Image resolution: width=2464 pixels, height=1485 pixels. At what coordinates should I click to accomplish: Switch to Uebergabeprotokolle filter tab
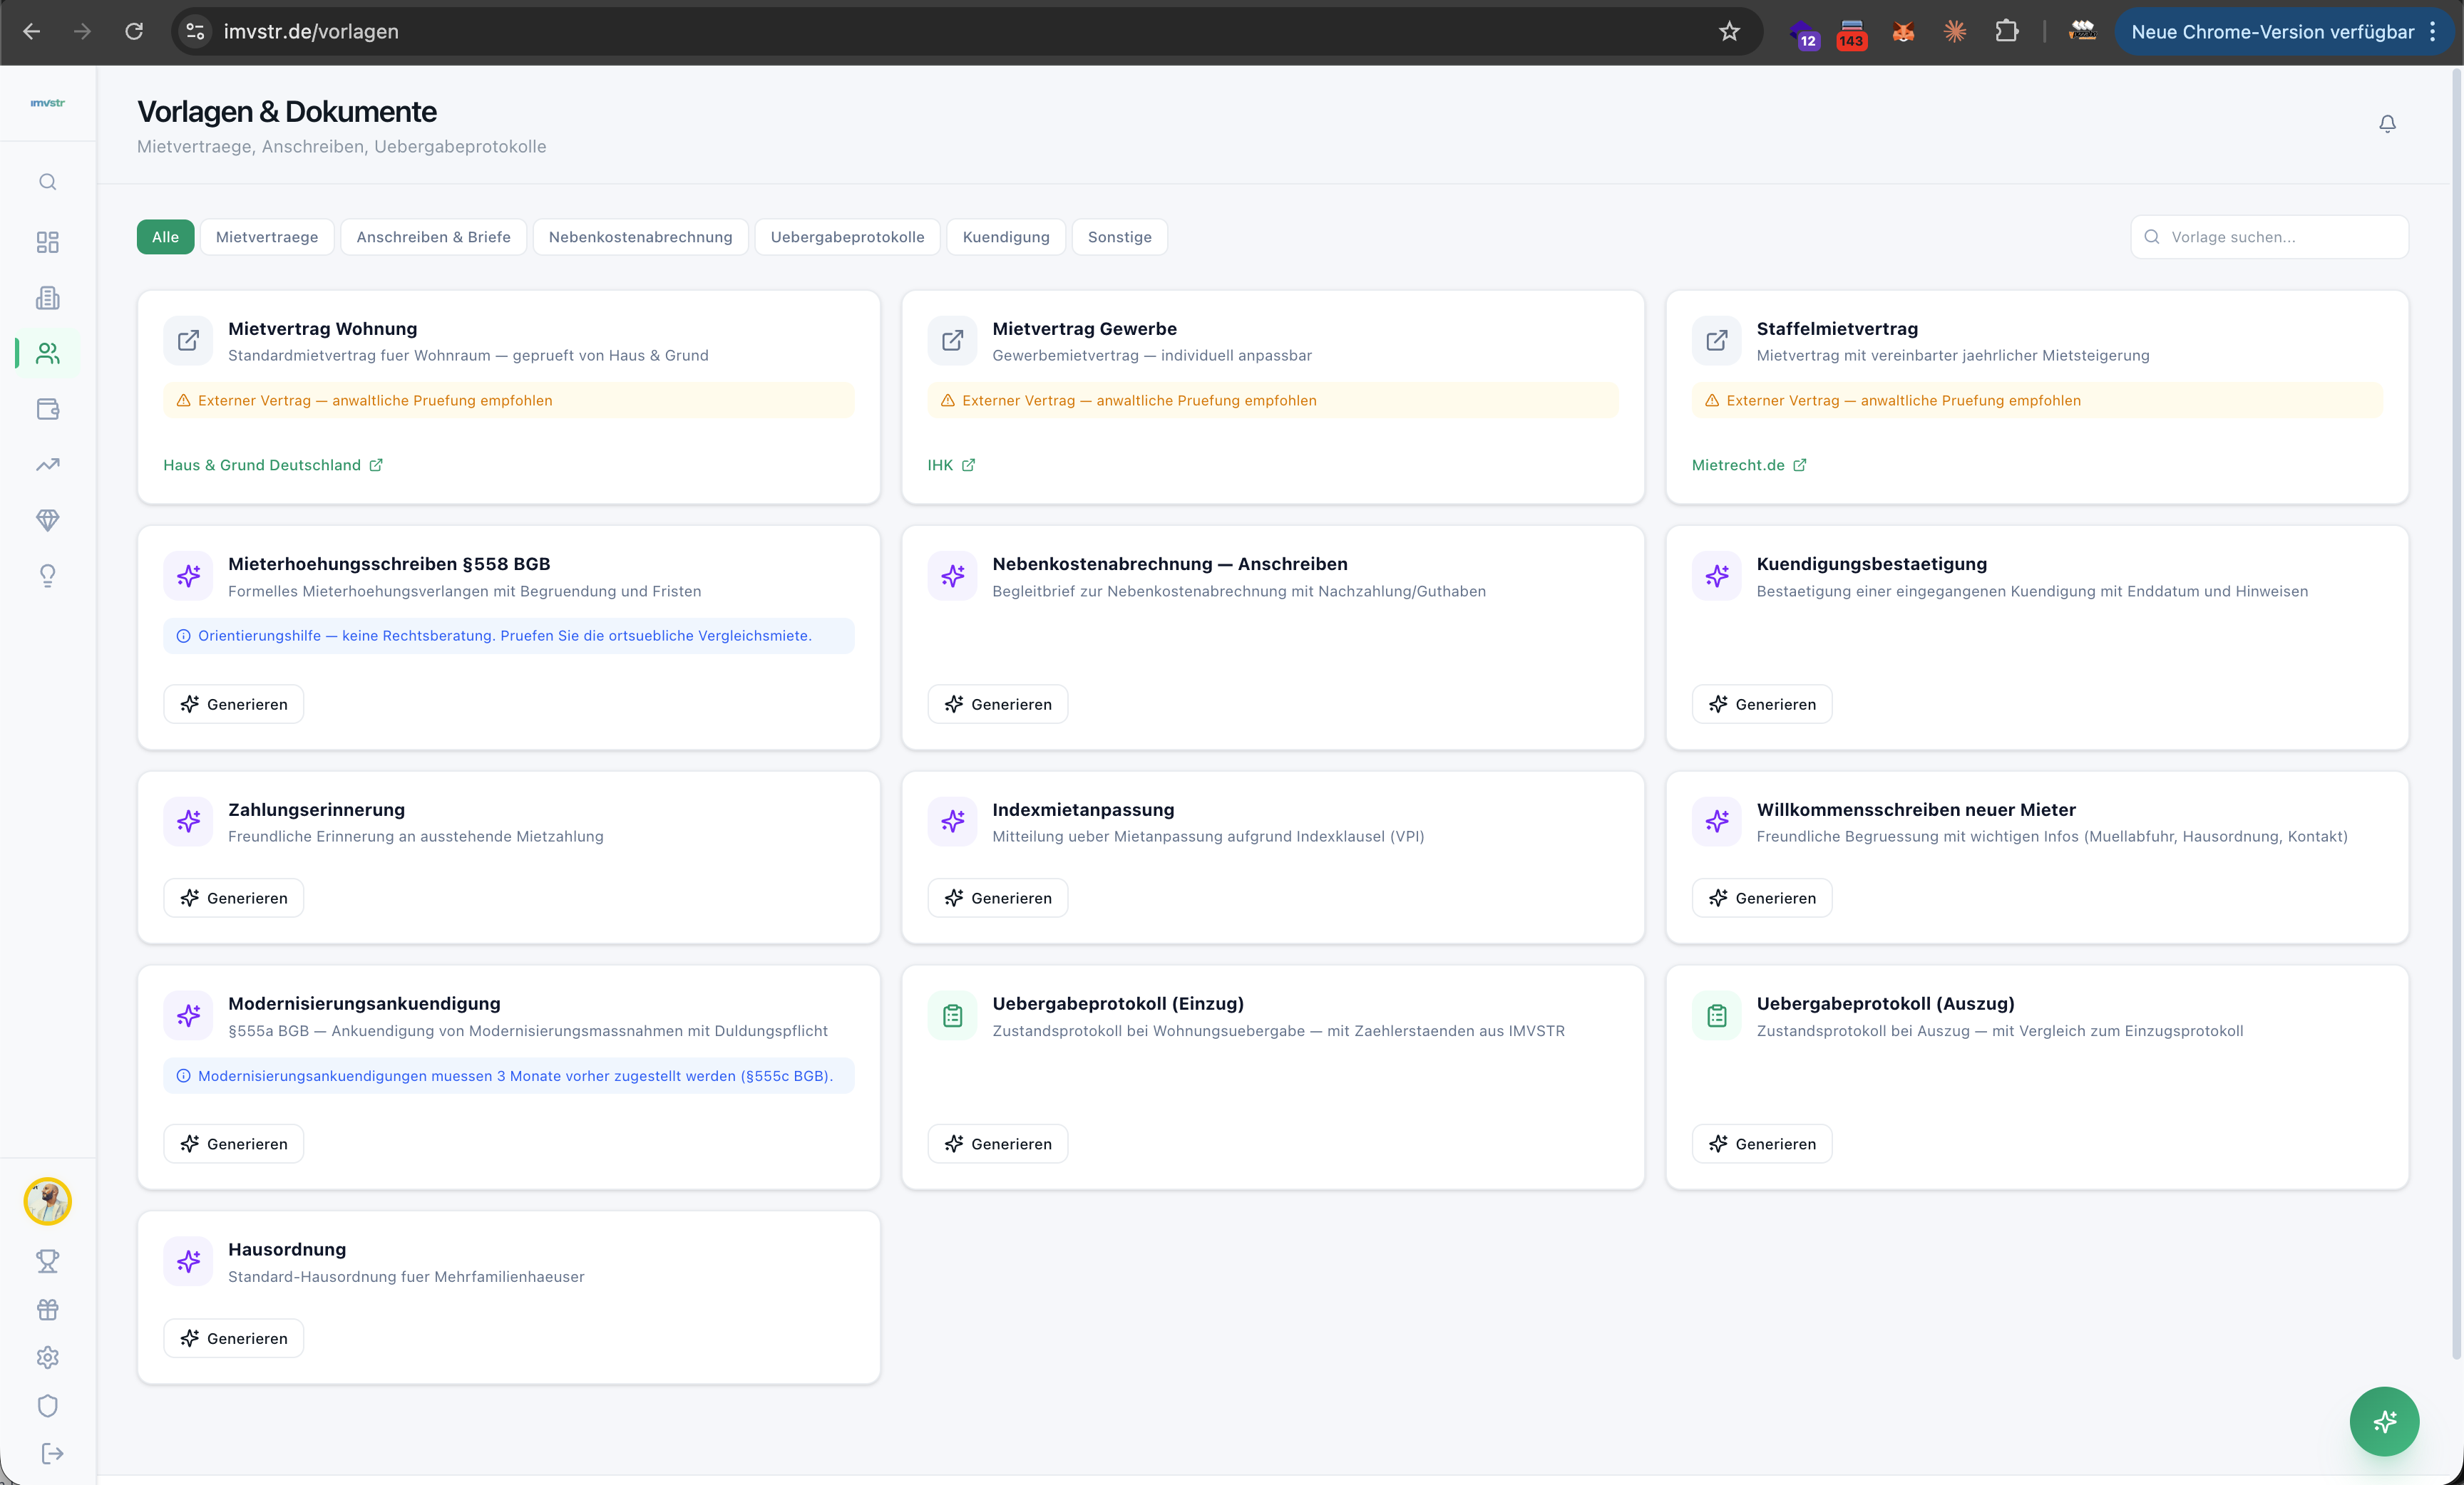click(847, 237)
